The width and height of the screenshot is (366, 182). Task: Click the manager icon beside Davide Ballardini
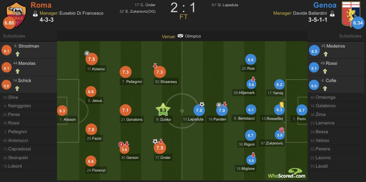332,13
